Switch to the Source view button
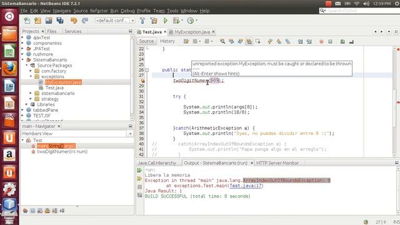Viewport: 400px width, 225px height. (146, 41)
